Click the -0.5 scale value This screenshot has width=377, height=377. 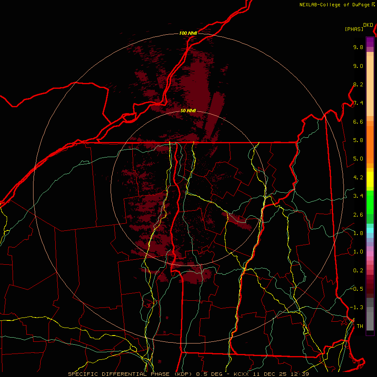click(x=356, y=289)
